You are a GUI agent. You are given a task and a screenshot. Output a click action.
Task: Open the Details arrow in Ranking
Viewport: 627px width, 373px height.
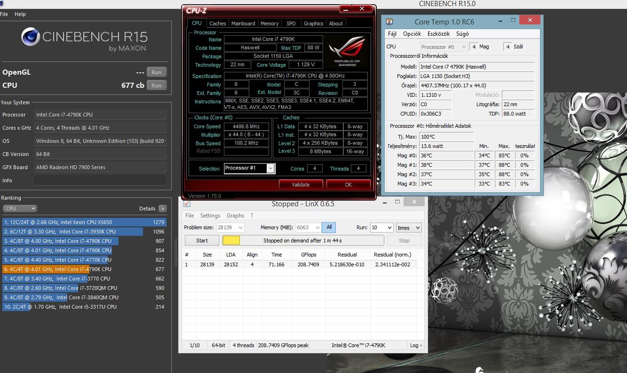pyautogui.click(x=162, y=209)
